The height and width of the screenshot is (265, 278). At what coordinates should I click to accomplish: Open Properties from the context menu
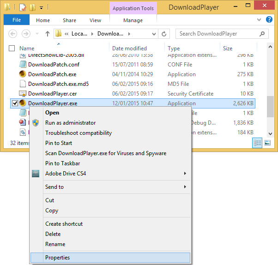pos(111,258)
